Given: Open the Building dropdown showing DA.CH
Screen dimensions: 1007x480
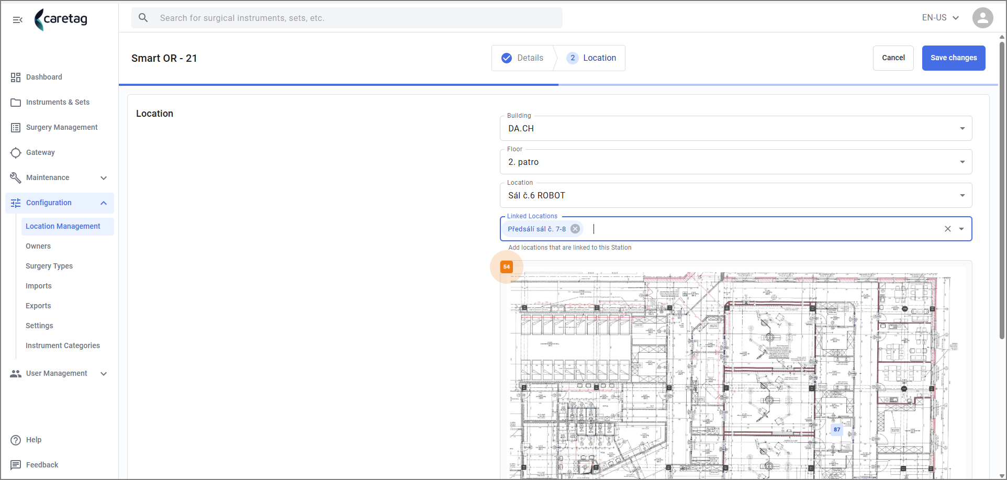Looking at the screenshot, I should click(x=736, y=128).
